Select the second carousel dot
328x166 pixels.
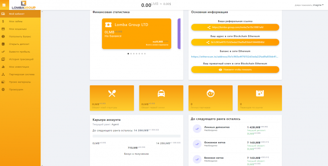click(x=131, y=54)
